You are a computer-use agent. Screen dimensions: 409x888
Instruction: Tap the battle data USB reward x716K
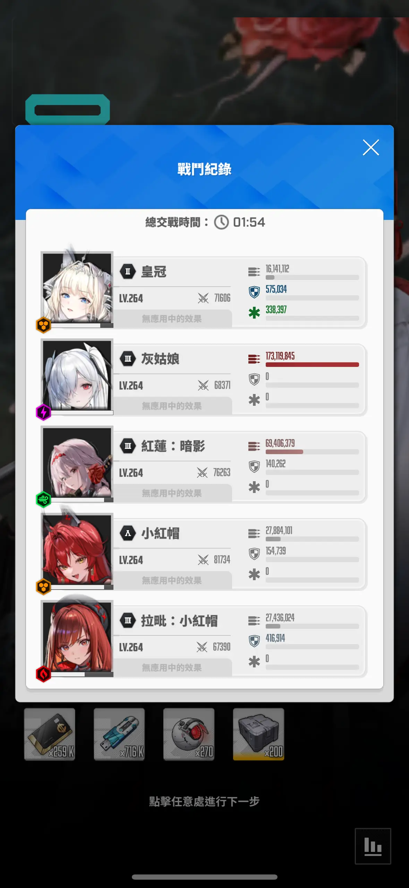[119, 734]
